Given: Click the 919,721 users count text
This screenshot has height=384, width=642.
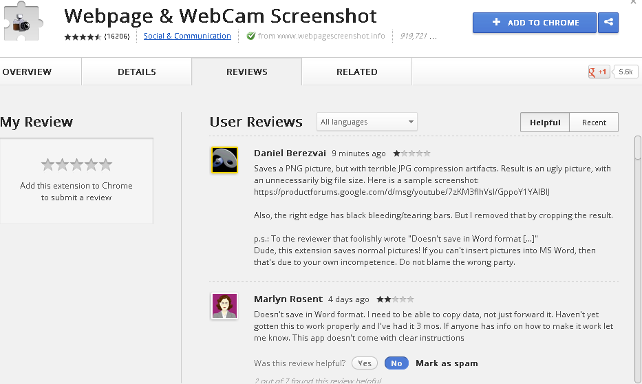Looking at the screenshot, I should coord(414,36).
